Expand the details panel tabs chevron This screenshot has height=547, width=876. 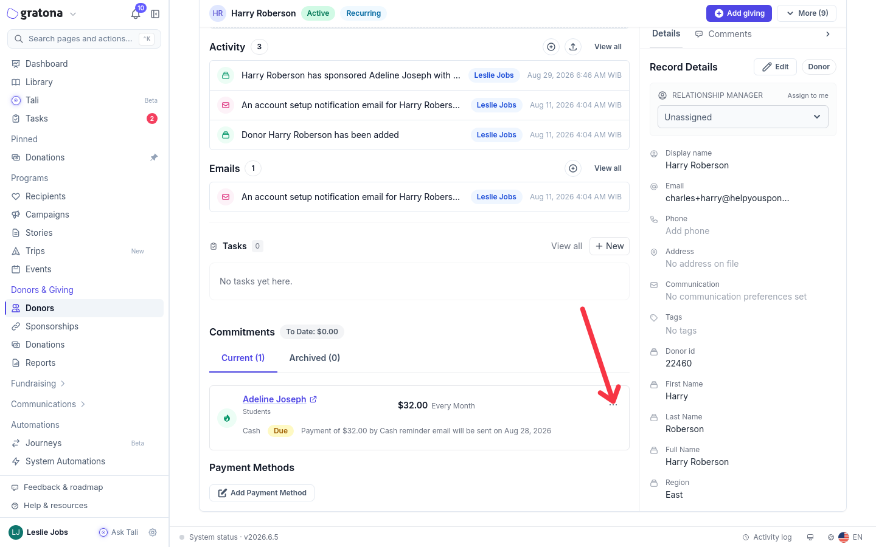click(x=828, y=34)
